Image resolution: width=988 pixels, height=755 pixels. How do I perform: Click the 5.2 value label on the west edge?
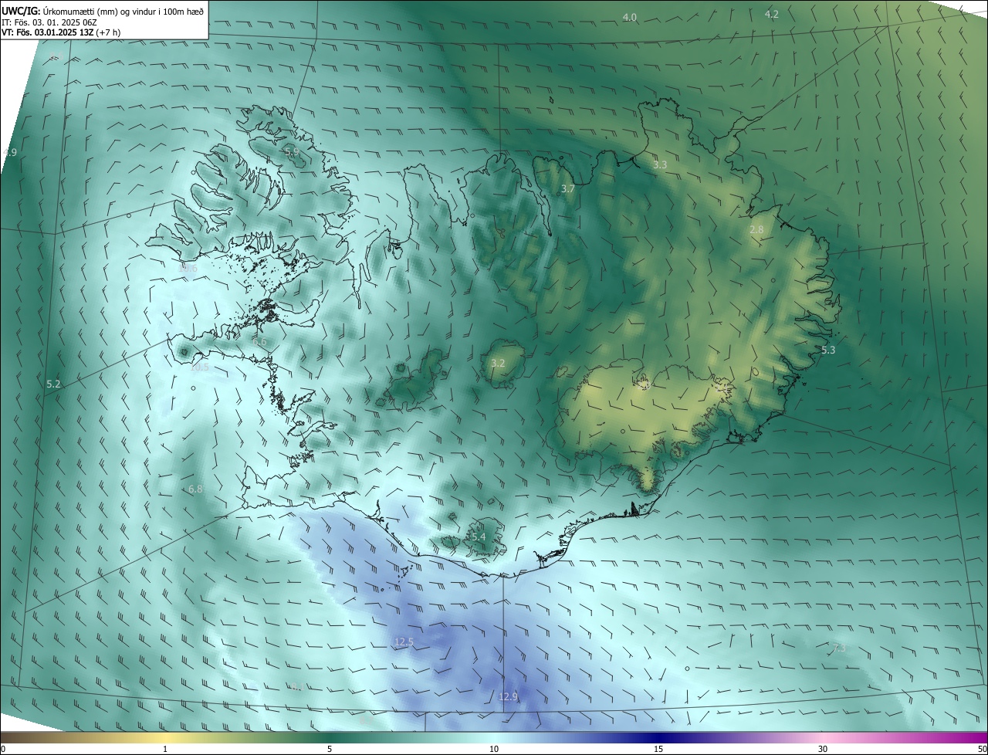(53, 384)
